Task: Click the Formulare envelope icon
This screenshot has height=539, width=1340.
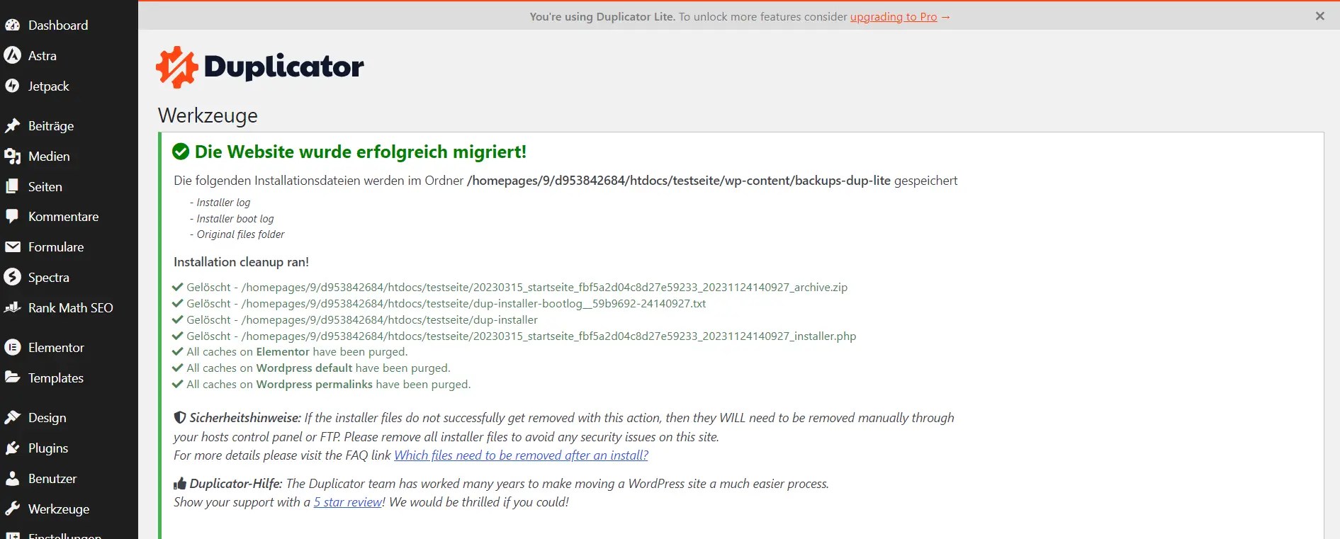Action: point(12,246)
